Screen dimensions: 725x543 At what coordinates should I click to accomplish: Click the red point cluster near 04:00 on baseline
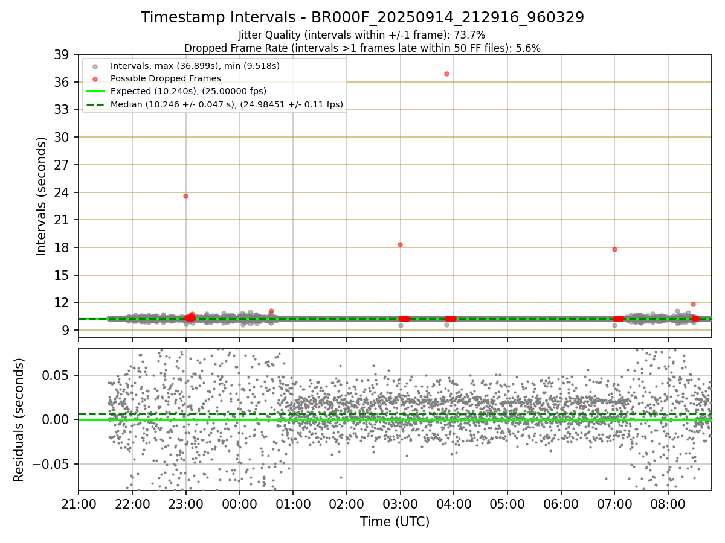450,319
